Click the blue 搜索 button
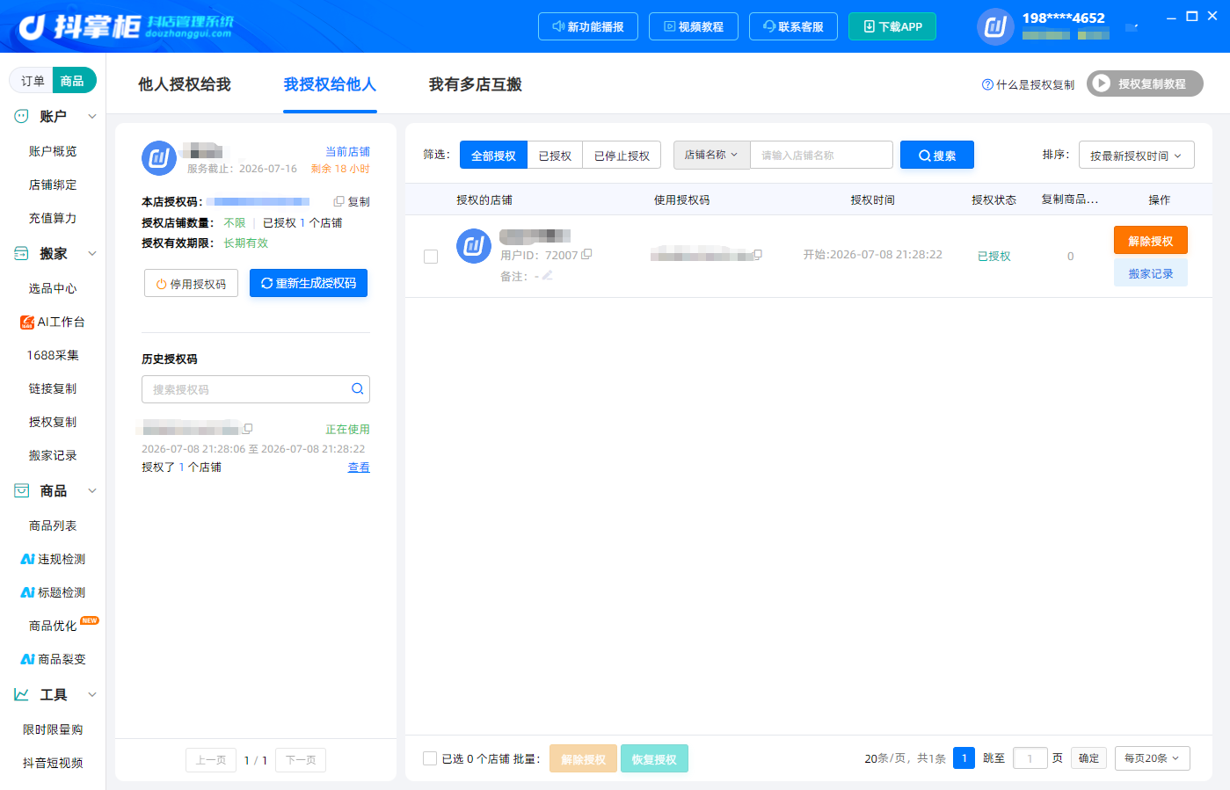The width and height of the screenshot is (1230, 790). coord(937,155)
